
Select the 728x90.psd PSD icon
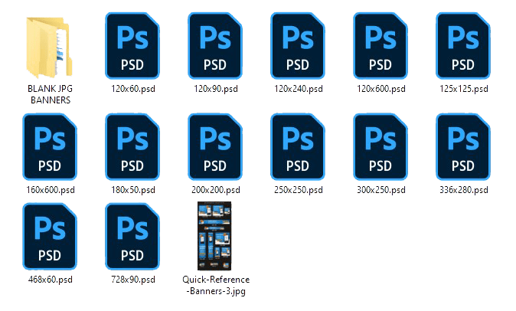click(132, 236)
